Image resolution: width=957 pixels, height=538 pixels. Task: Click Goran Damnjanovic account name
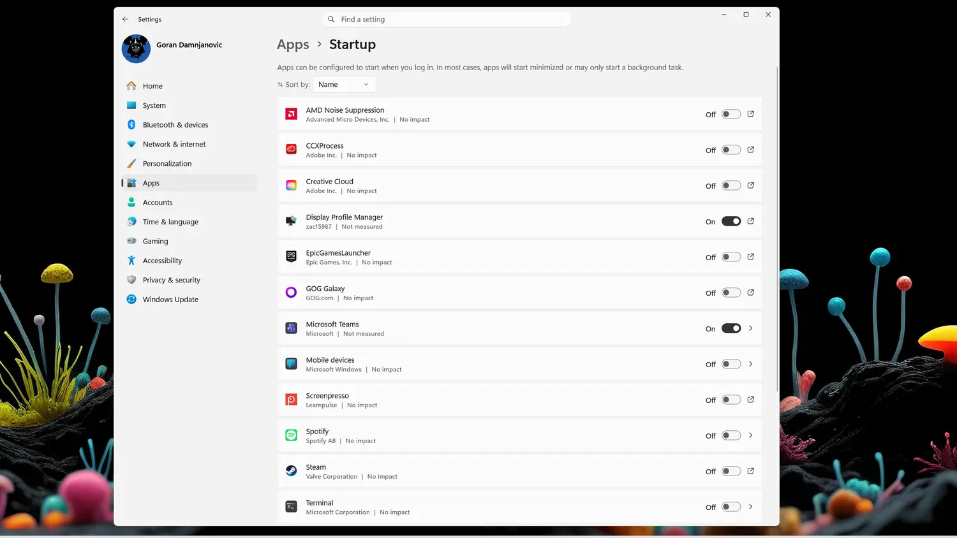189,45
